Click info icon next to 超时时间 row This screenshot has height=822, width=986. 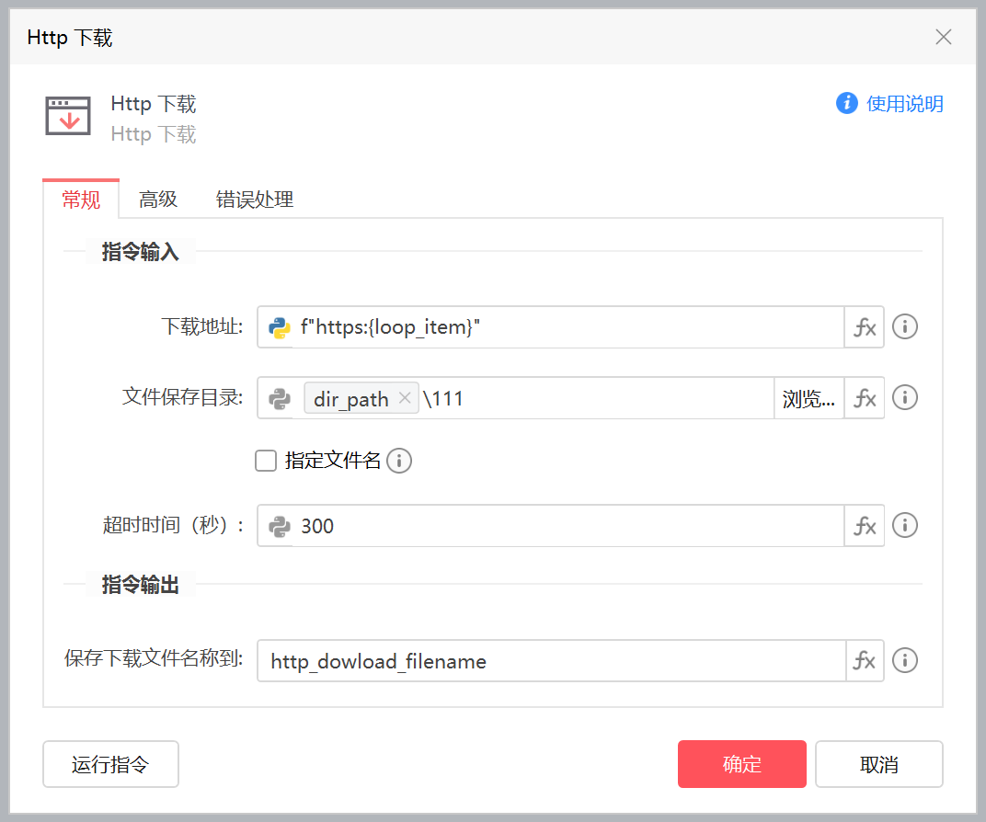pyautogui.click(x=905, y=526)
